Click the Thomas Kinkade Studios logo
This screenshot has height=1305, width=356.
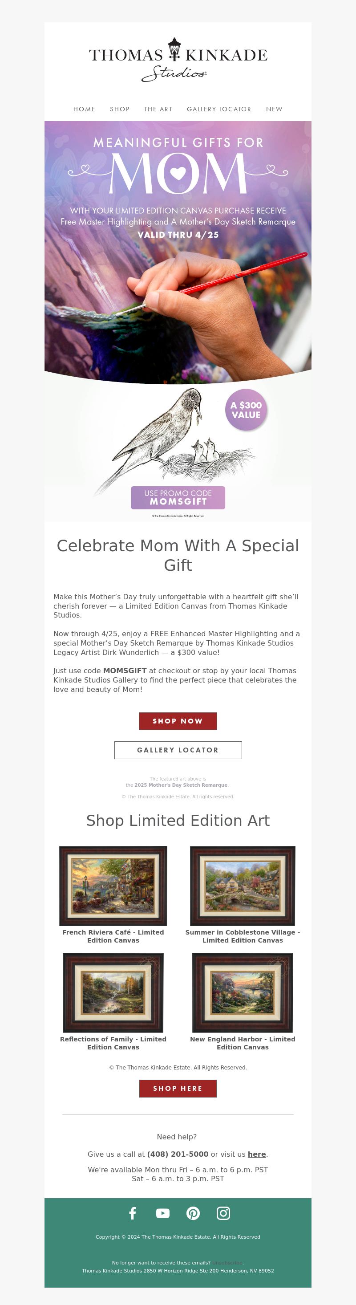178,60
